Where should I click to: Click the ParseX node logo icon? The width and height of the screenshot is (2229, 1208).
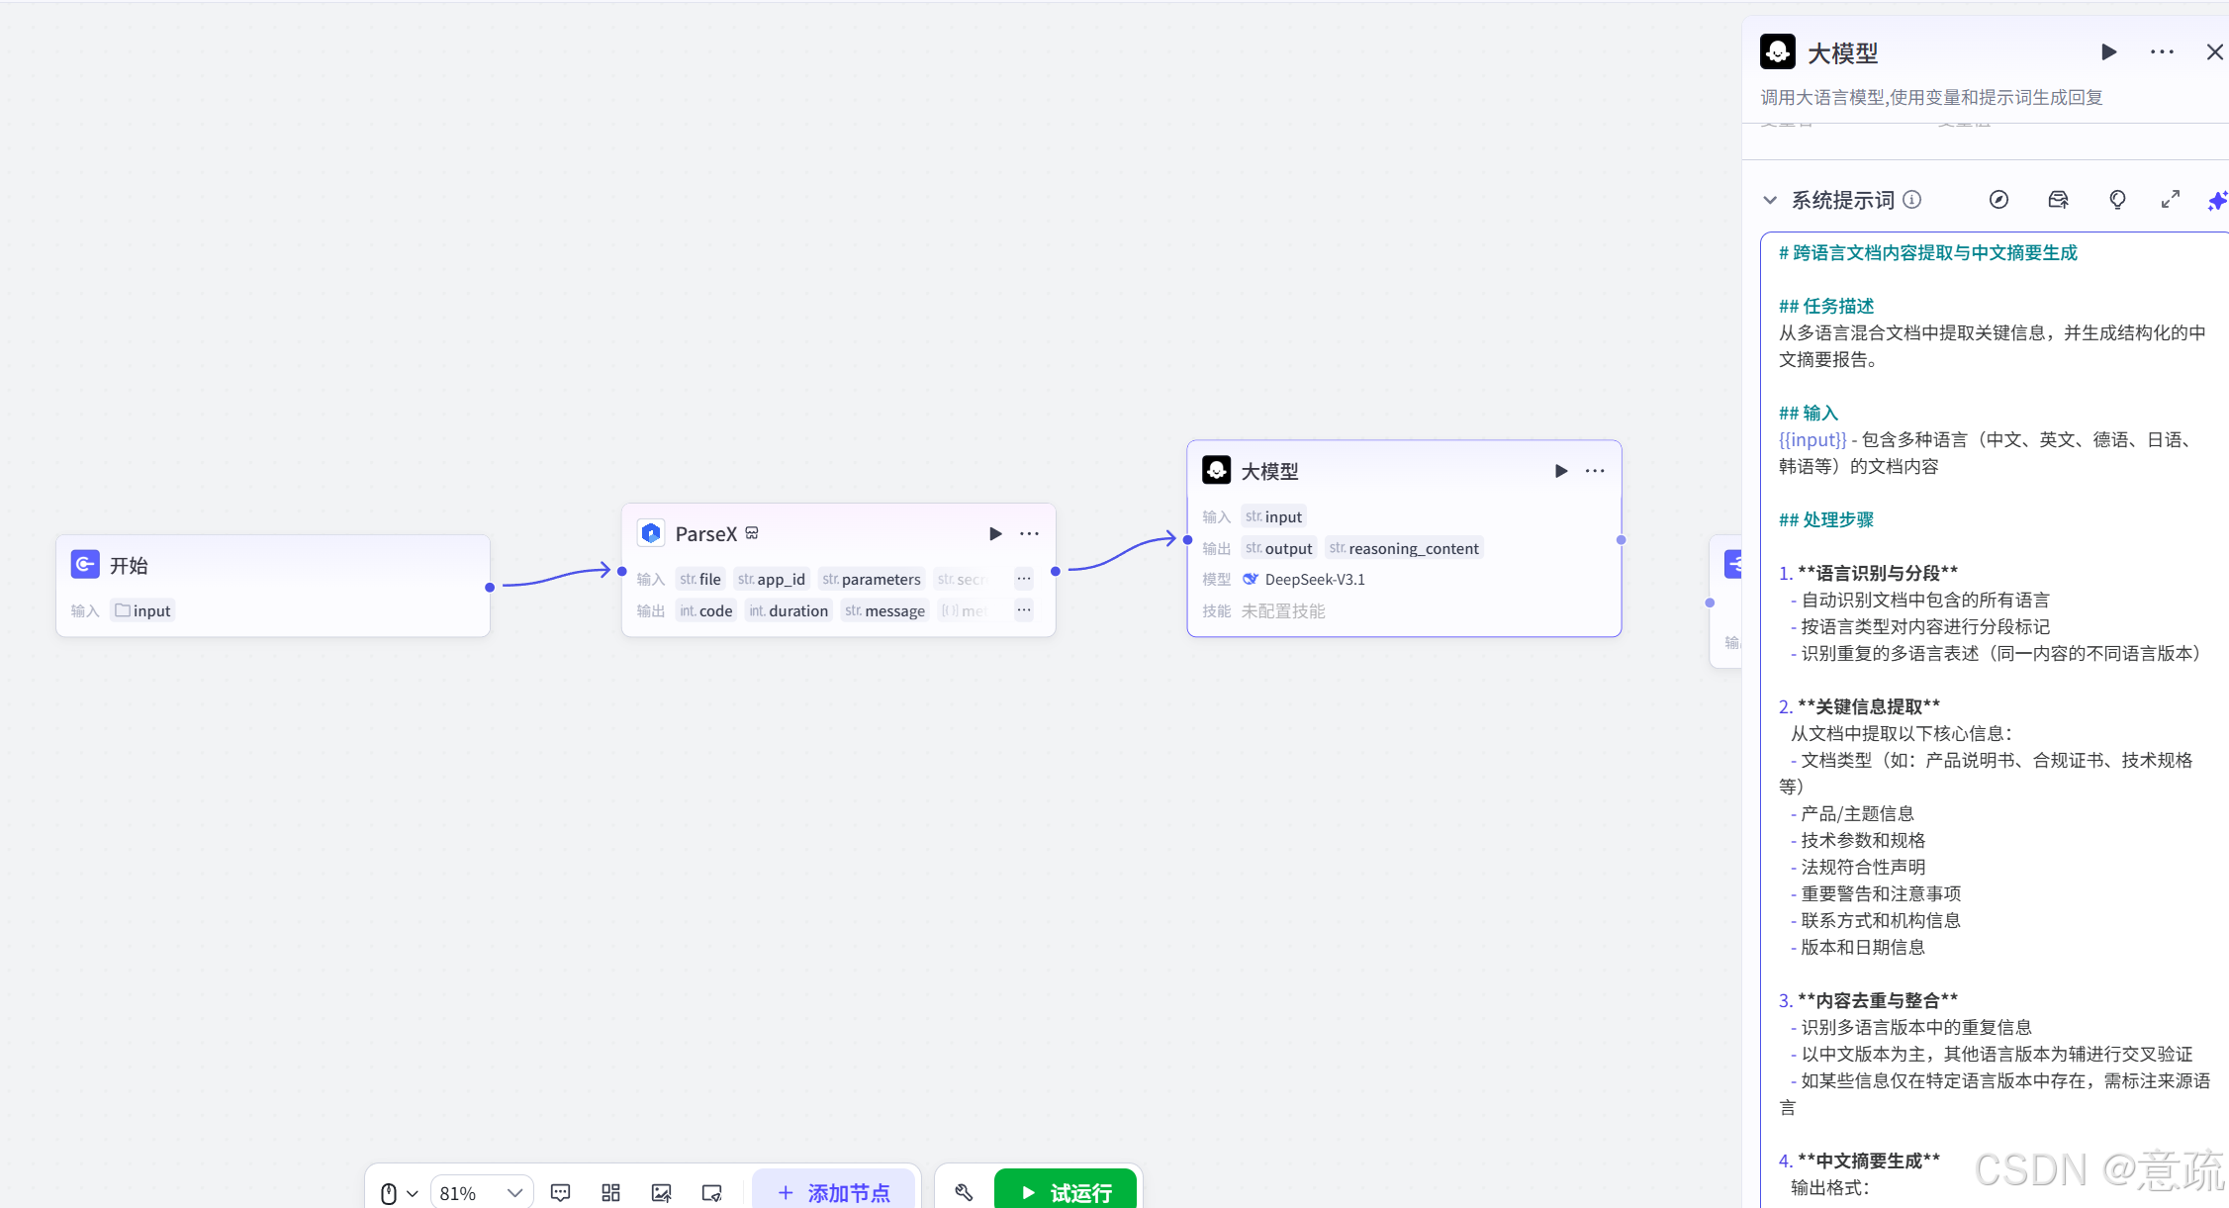(651, 533)
